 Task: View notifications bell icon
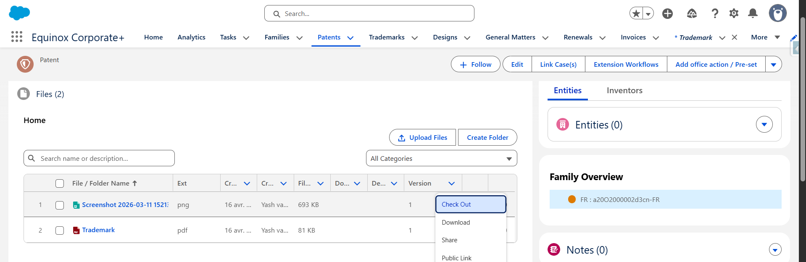pyautogui.click(x=753, y=13)
